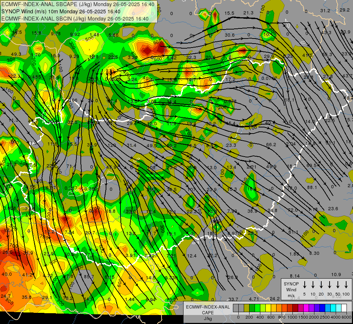Click the '6000' legend tick label
353x324 pixels.
(x=346, y=318)
